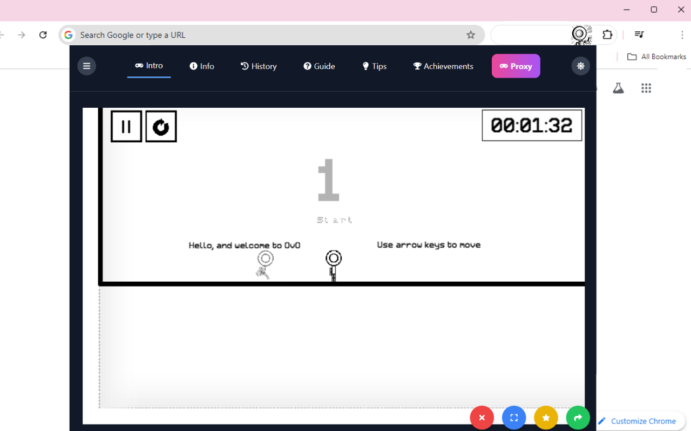Open the History section
The image size is (691, 431).
259,66
